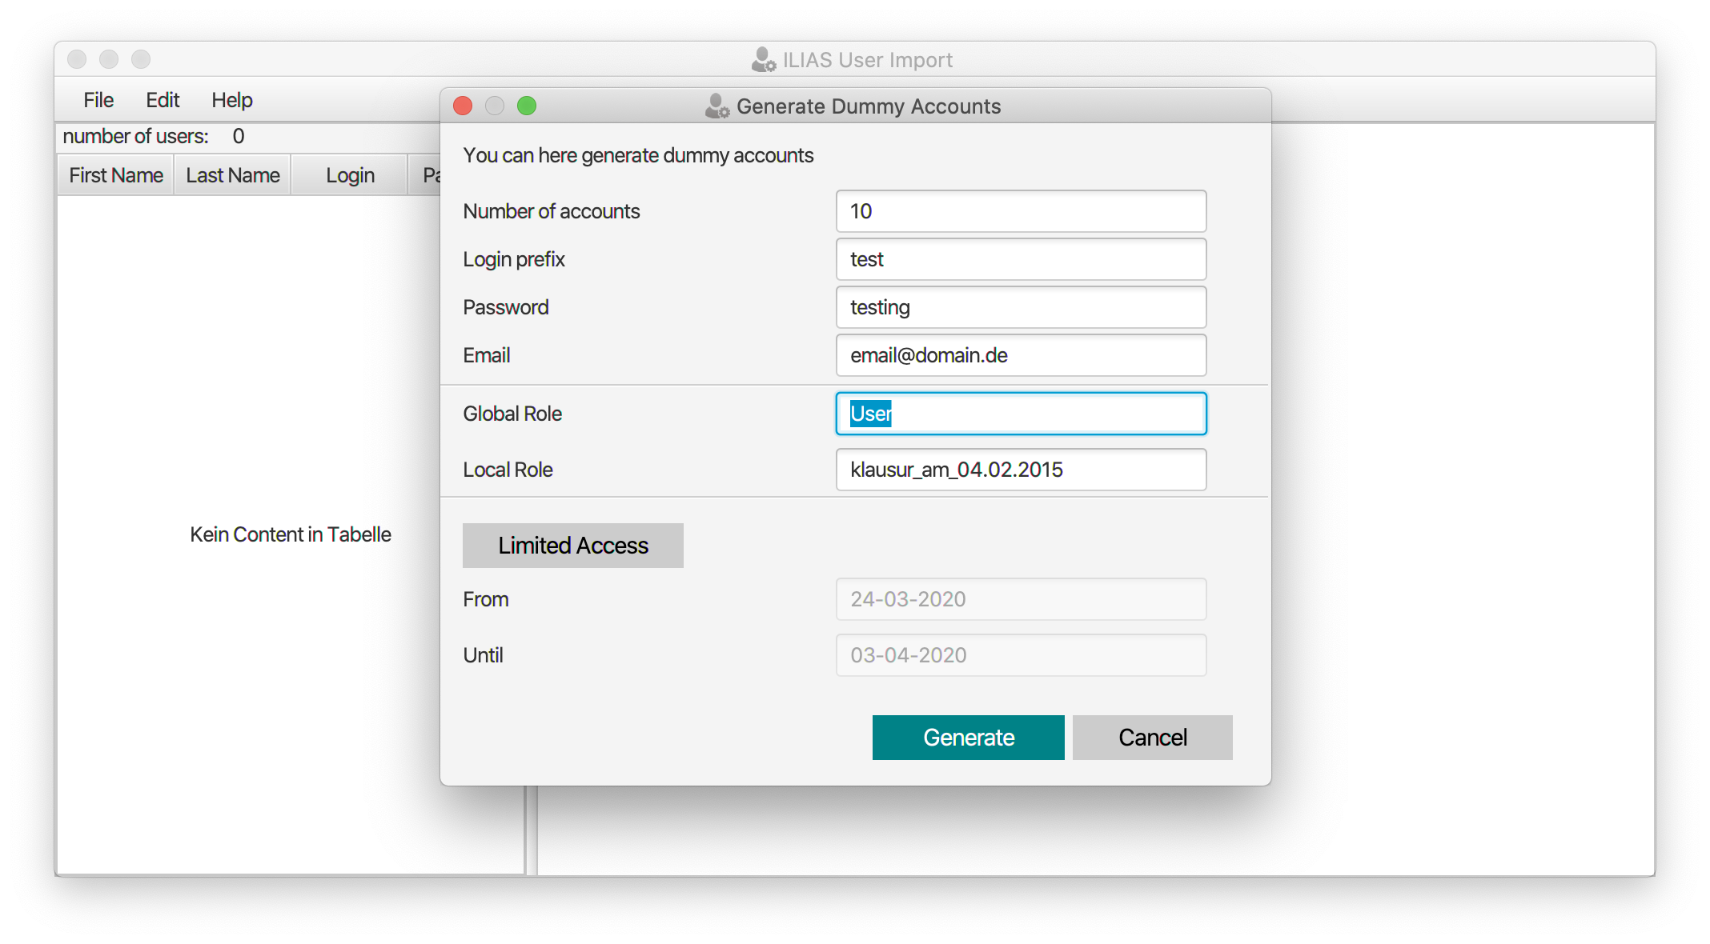
Task: Open the Edit menu
Action: point(161,101)
